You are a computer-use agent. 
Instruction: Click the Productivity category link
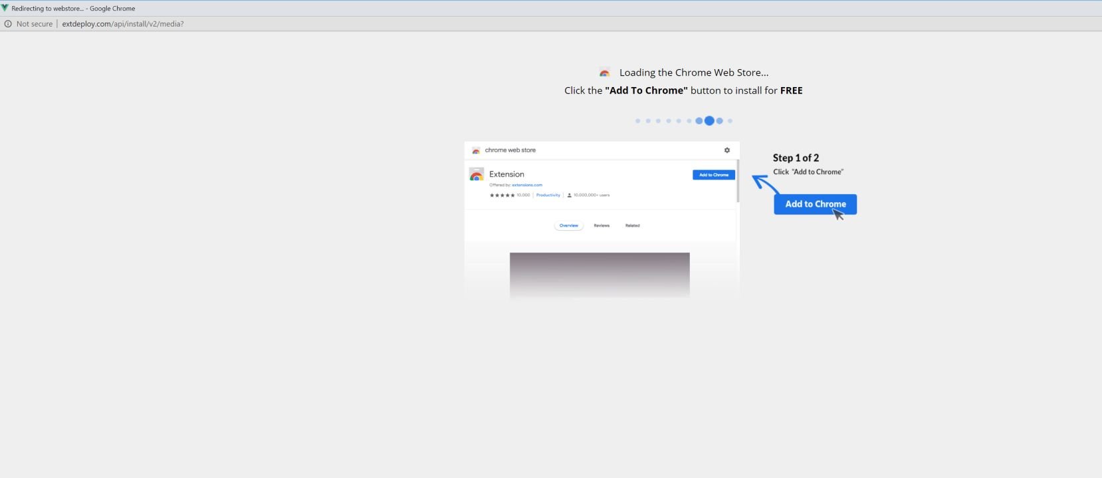point(548,195)
